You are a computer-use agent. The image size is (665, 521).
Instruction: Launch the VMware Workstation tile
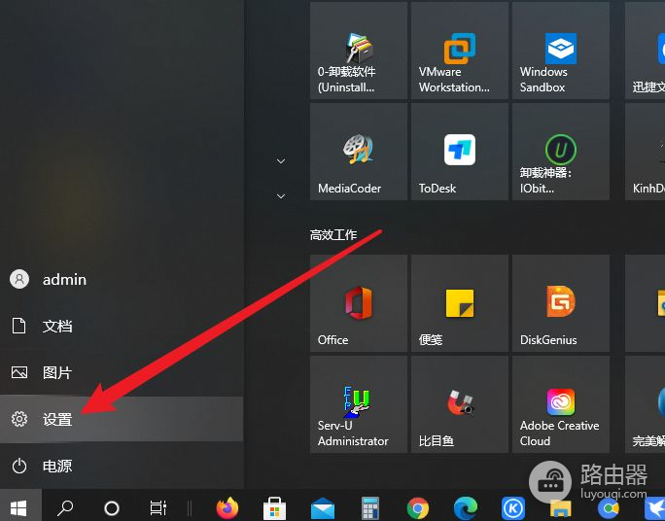457,52
